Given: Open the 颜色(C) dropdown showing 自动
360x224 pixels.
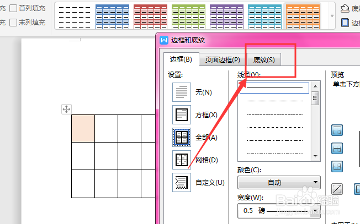Looking at the screenshot, I should pos(279,182).
